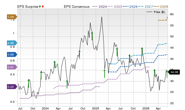
Task: Click the Price ($) legend label
Action: 159,12
